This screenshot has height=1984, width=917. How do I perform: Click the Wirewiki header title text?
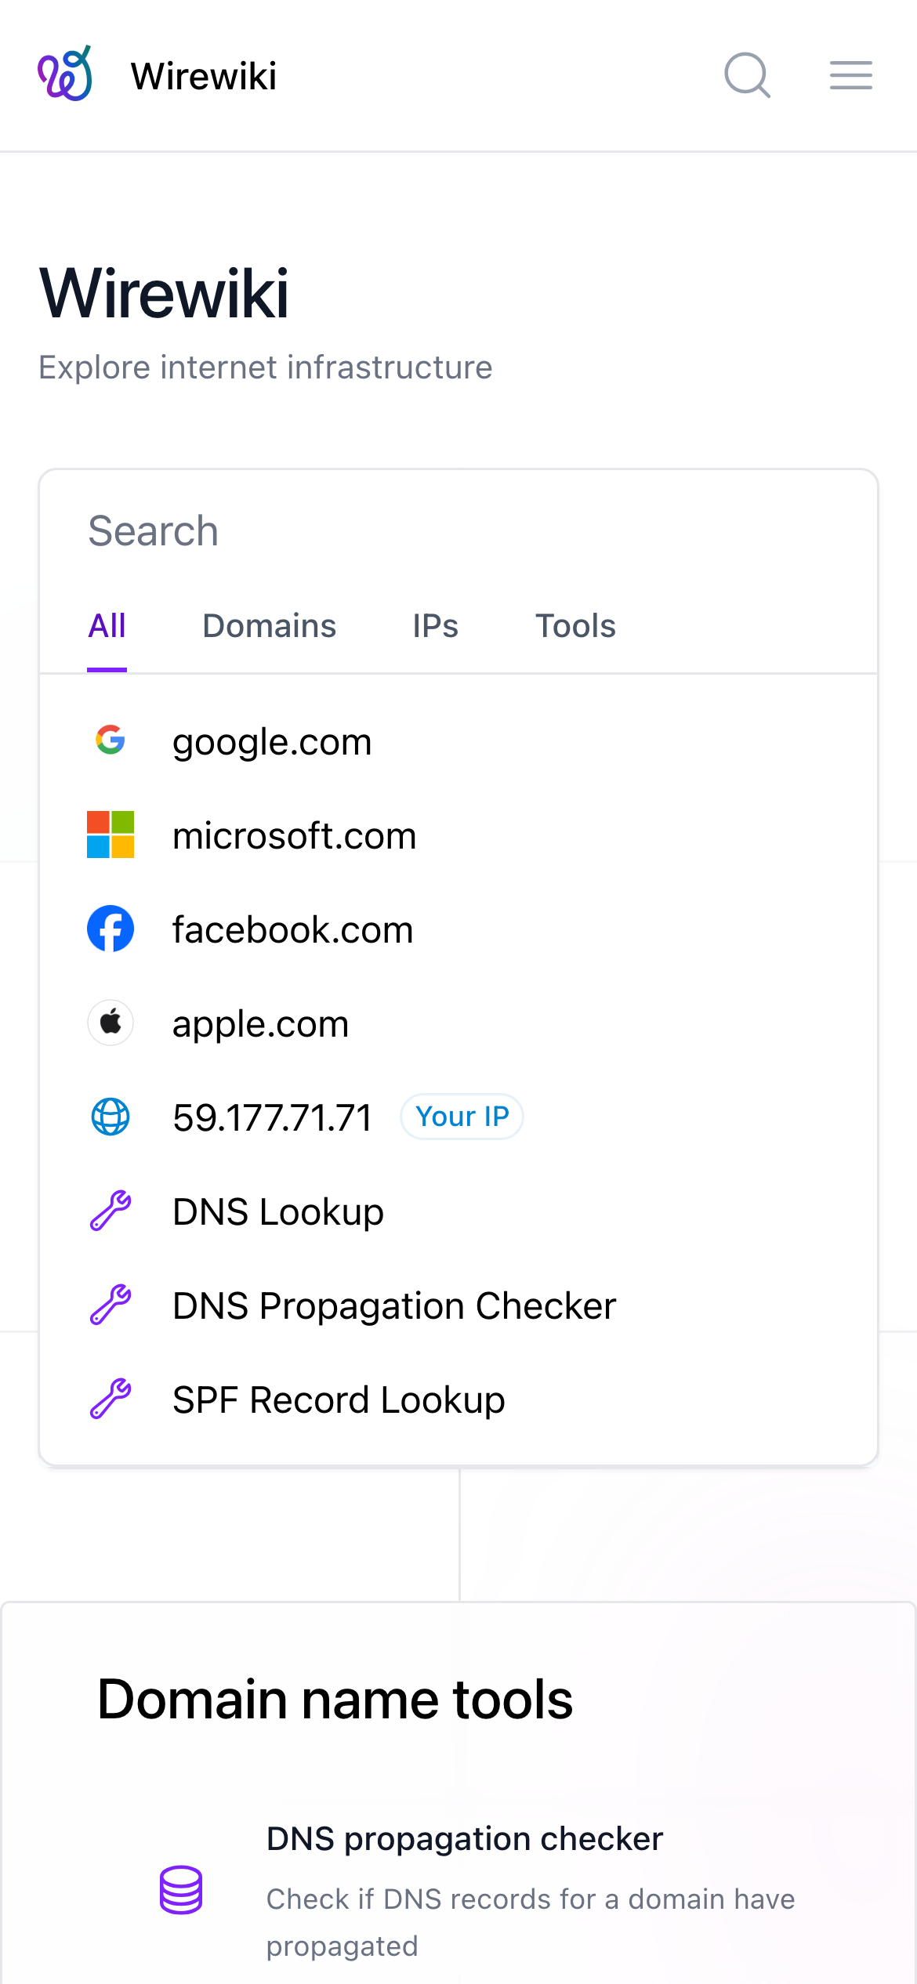(204, 76)
